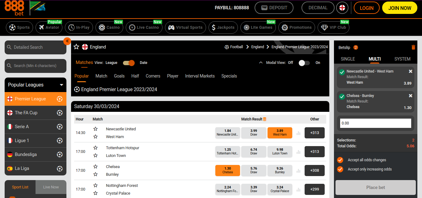Click the football icon beside The FA Cup
The image size is (422, 198).
pyautogui.click(x=60, y=113)
